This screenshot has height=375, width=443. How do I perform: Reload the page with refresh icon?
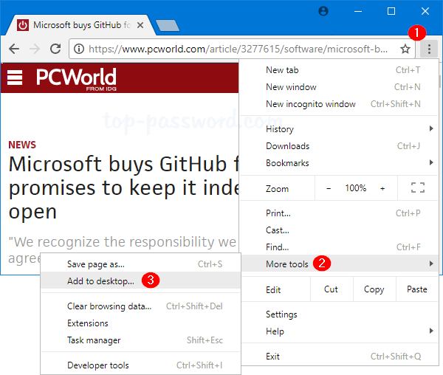(x=55, y=49)
